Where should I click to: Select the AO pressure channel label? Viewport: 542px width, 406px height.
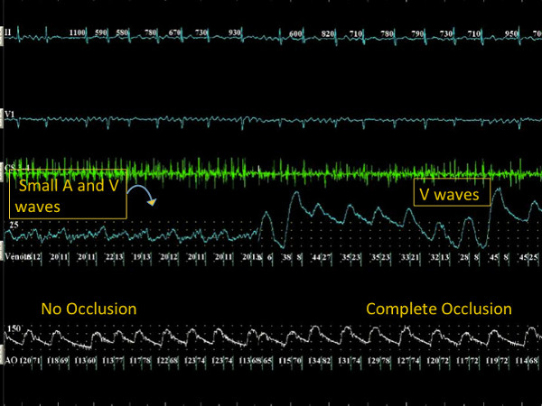(x=12, y=360)
